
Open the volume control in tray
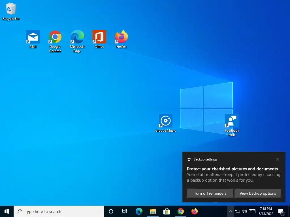[x=244, y=211]
